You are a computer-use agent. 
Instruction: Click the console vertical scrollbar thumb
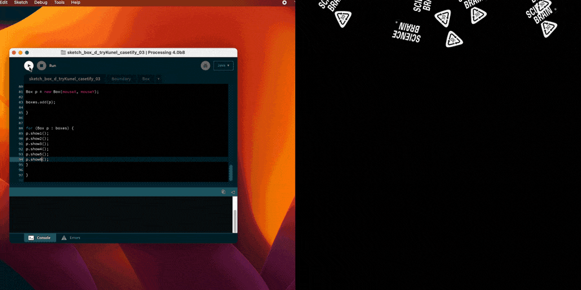click(235, 221)
